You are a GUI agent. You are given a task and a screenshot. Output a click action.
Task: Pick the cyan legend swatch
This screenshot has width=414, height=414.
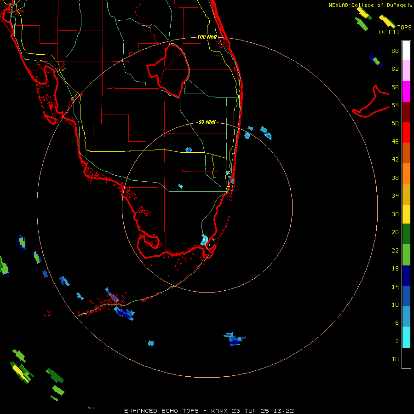pos(406,337)
